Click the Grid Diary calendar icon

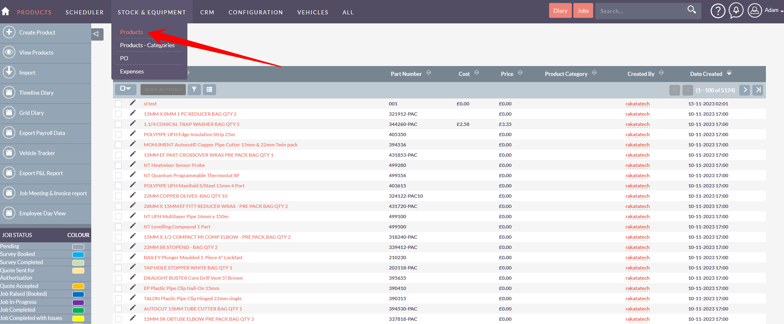(9, 113)
